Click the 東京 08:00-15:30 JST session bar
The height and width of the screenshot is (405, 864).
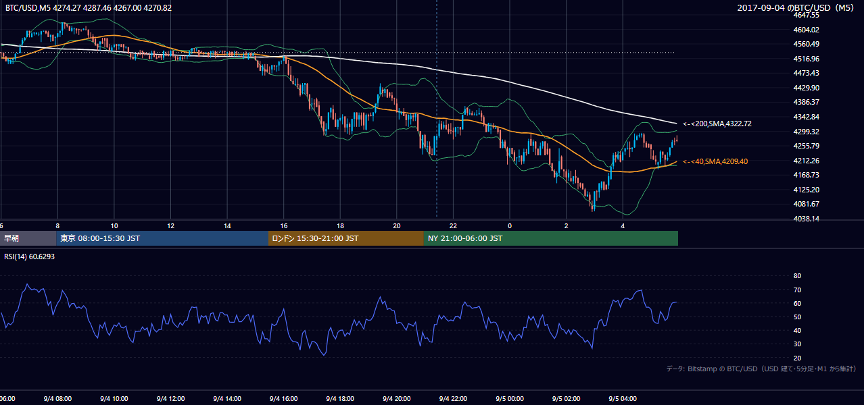point(162,238)
